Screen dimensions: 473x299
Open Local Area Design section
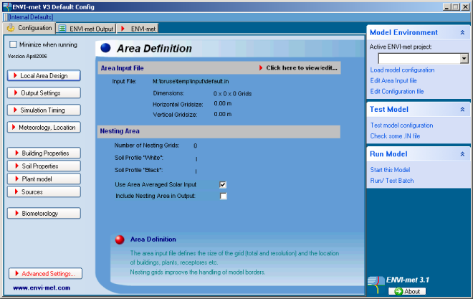tap(44, 76)
